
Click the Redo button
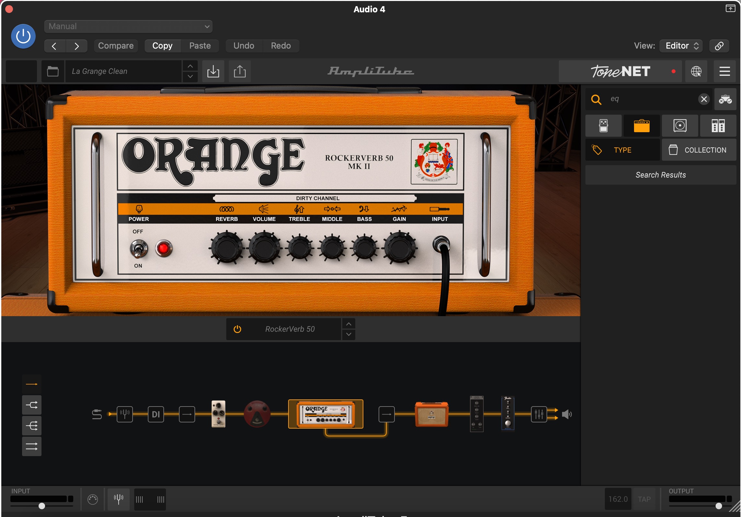281,46
